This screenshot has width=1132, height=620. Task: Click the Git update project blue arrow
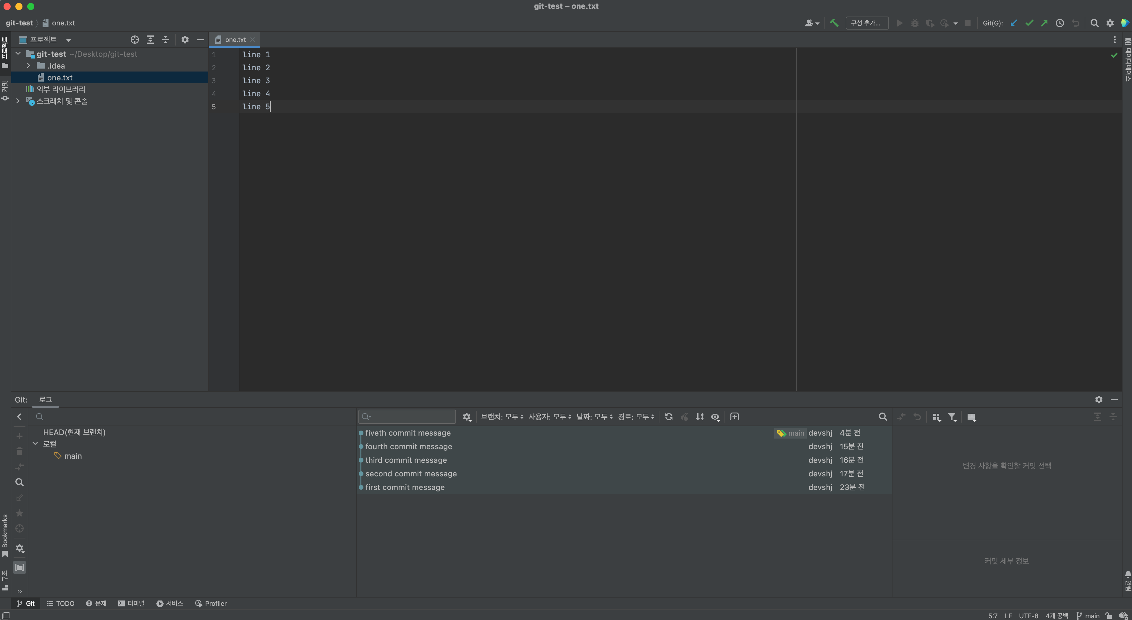point(1014,23)
